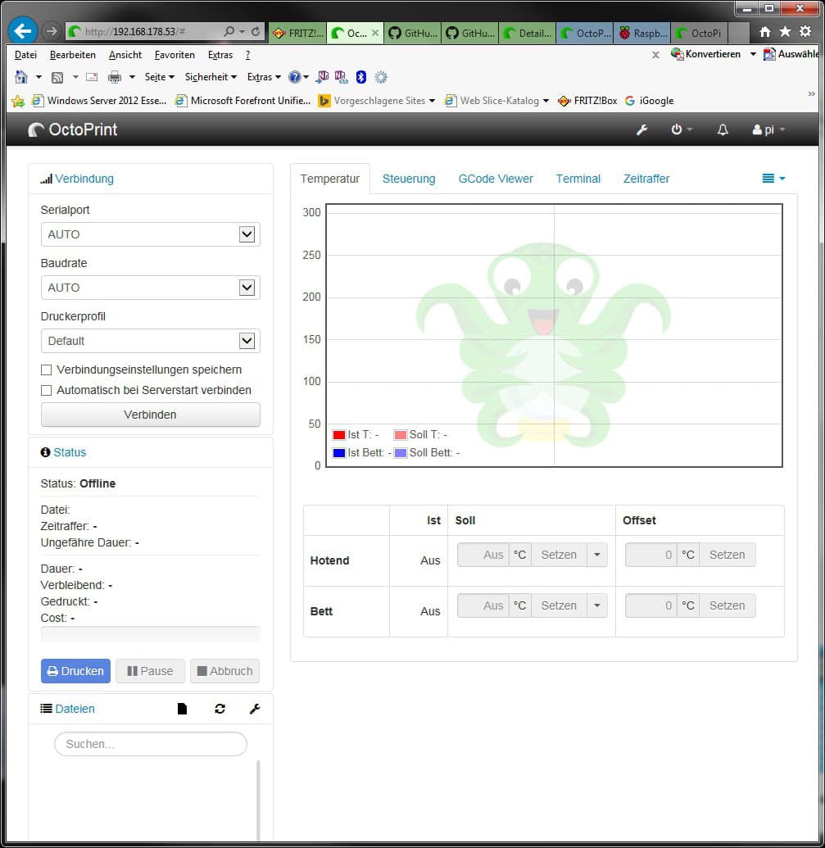Switch to the Raspb... browser tab
This screenshot has width=825, height=848.
pos(641,33)
